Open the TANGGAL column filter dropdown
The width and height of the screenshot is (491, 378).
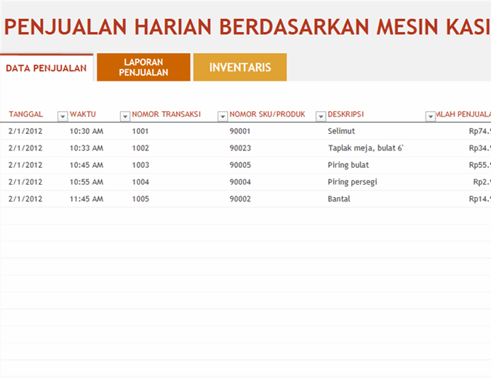[x=63, y=116]
